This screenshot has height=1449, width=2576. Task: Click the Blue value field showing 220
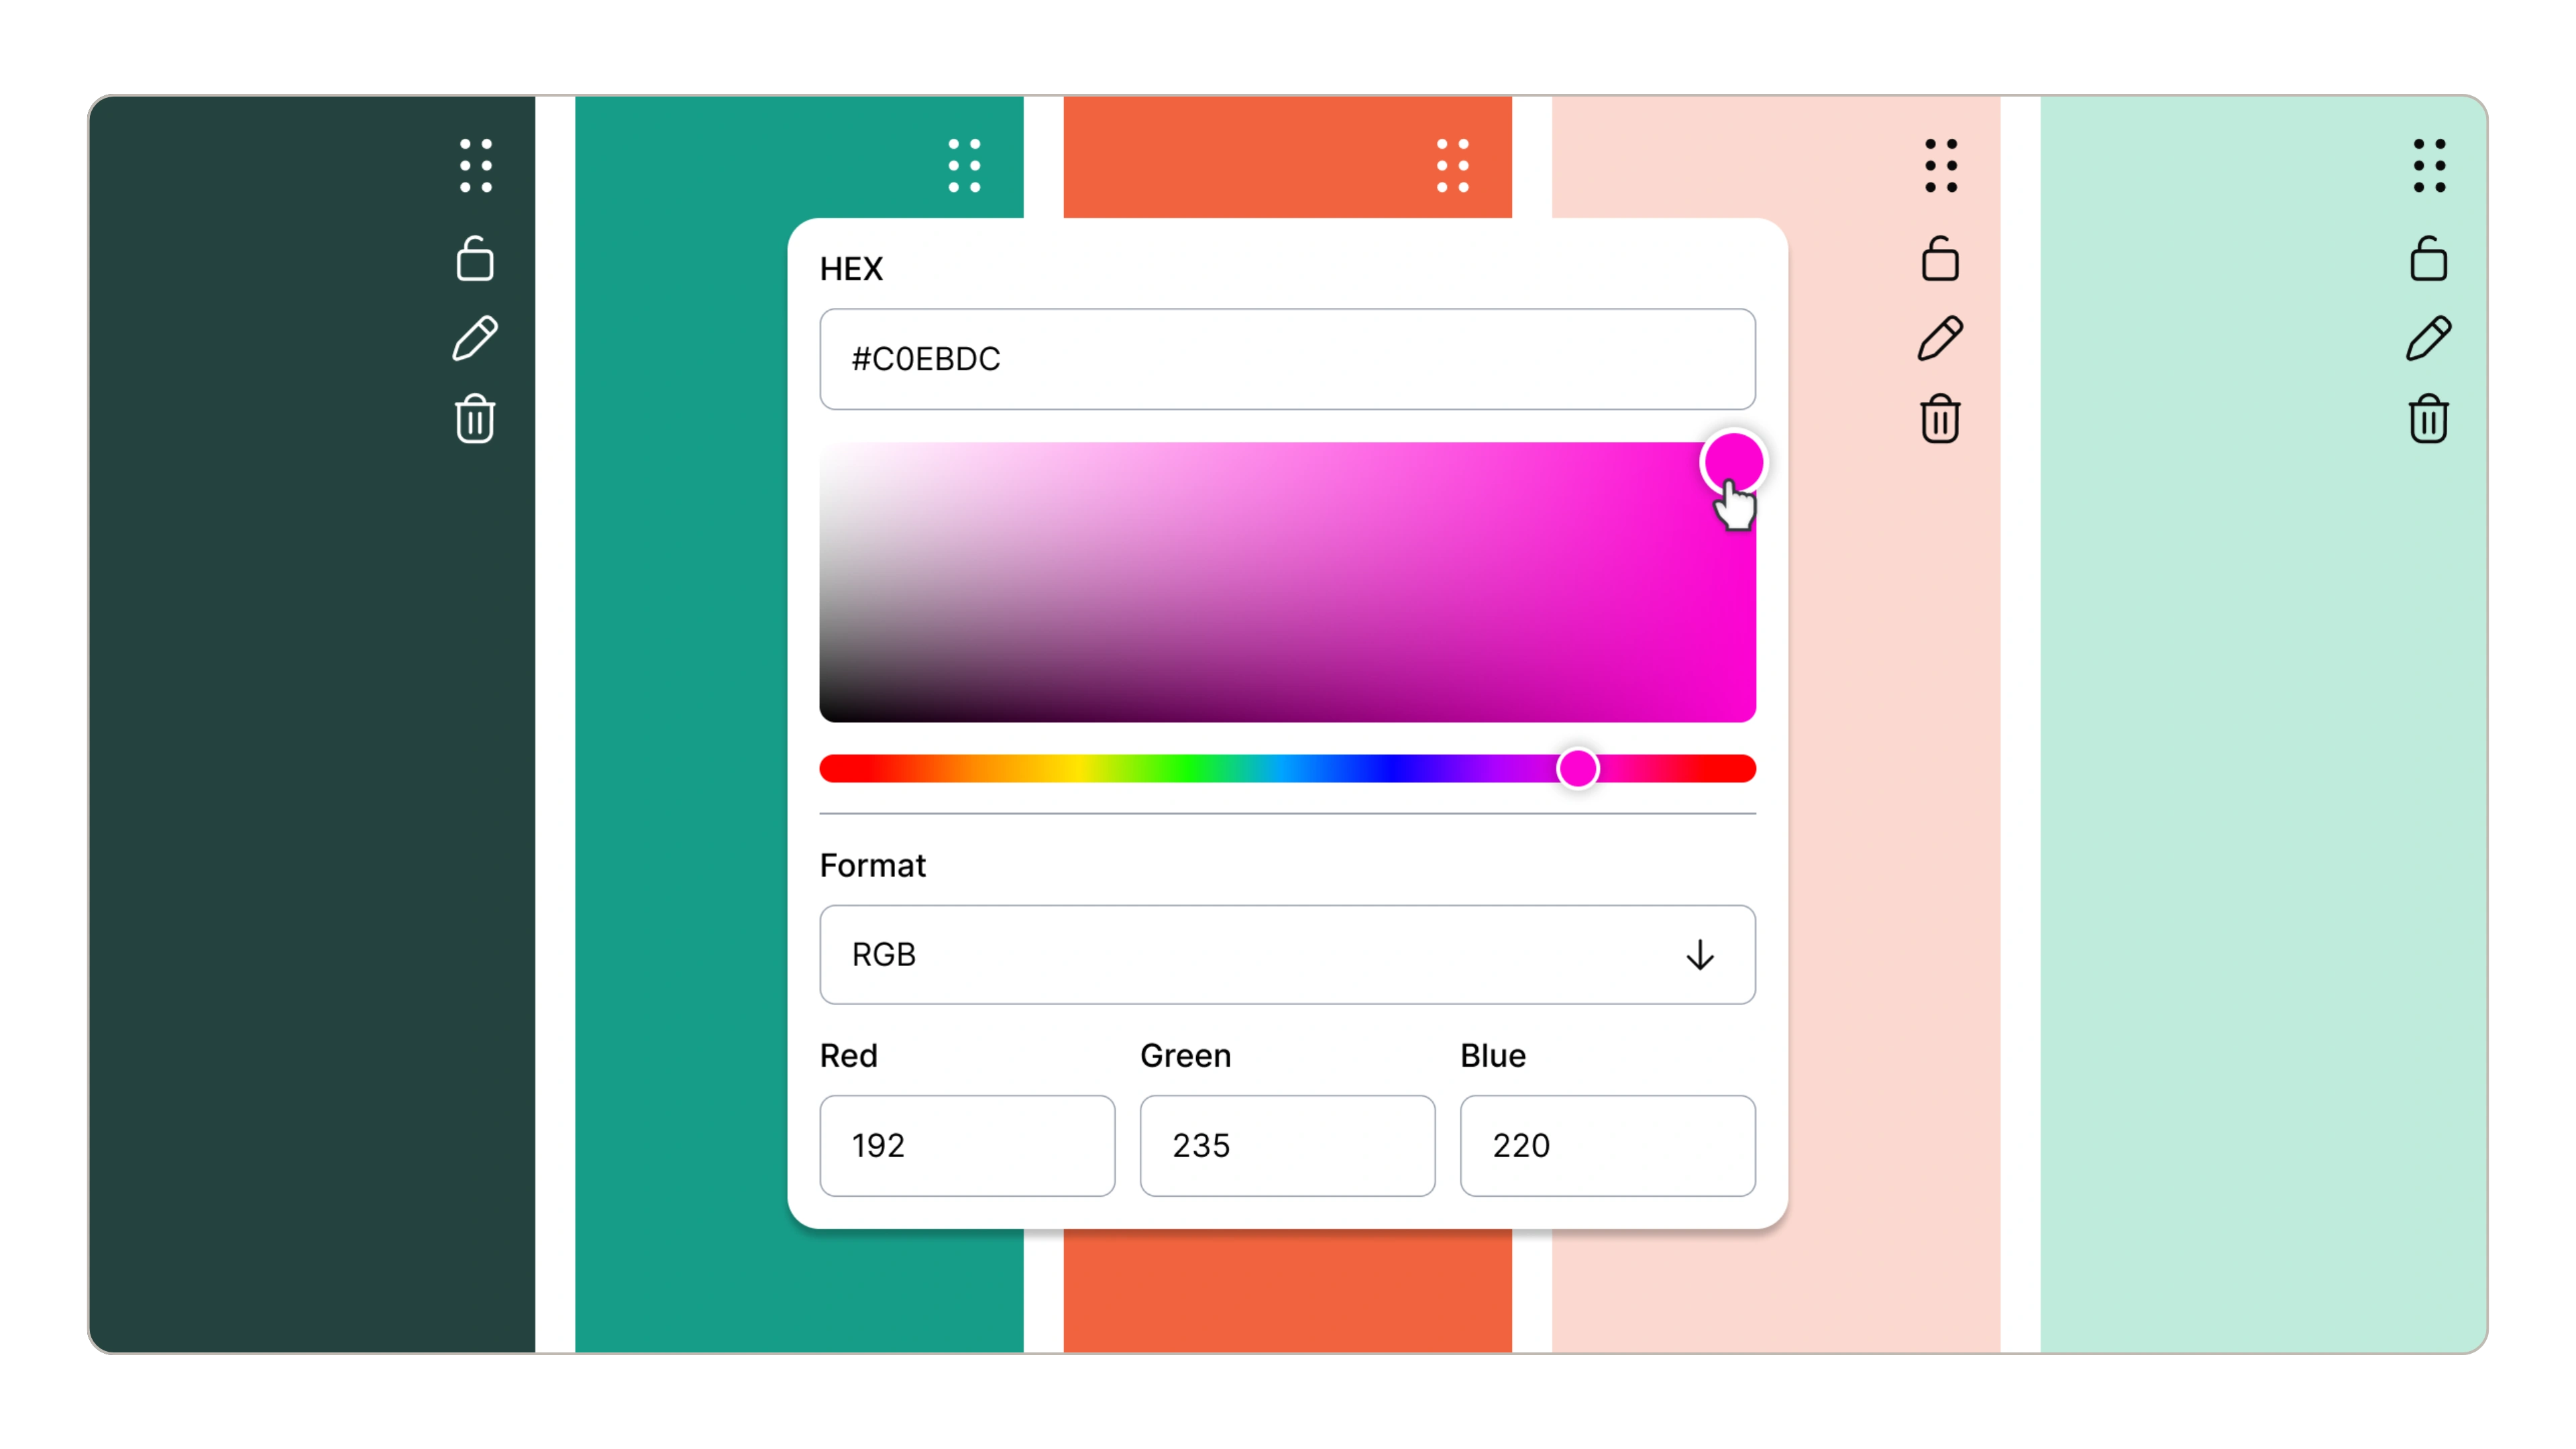tap(1607, 1145)
